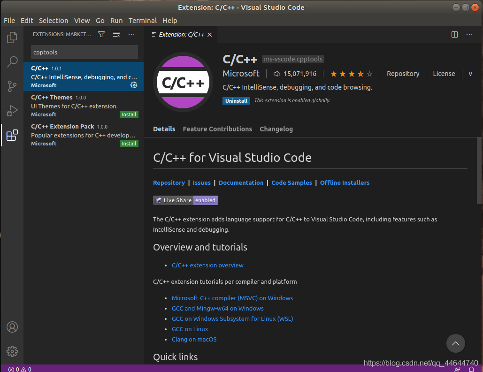Click the gear on C/C++ 1.0.1 item
This screenshot has width=483, height=372.
(x=134, y=85)
